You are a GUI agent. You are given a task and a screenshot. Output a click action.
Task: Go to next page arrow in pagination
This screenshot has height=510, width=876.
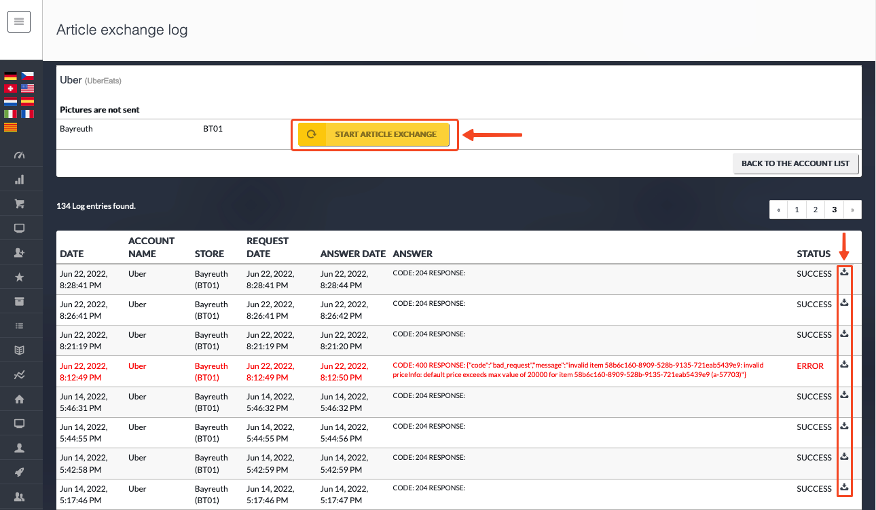click(x=853, y=210)
